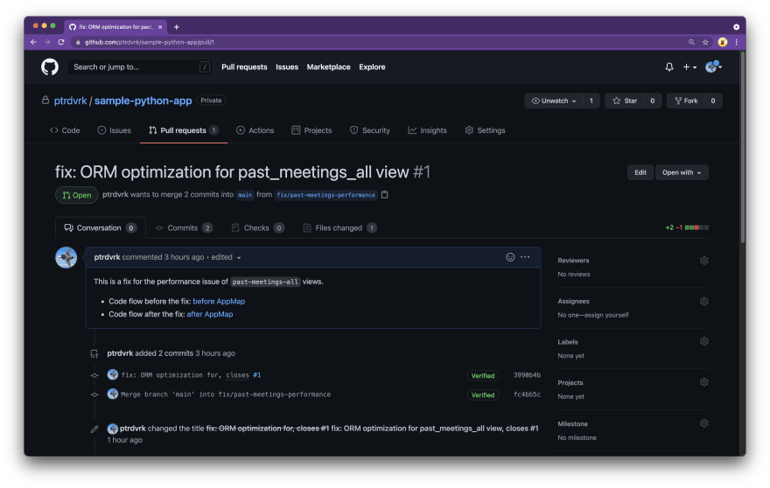Click the browser profile avatar icon

pos(723,42)
